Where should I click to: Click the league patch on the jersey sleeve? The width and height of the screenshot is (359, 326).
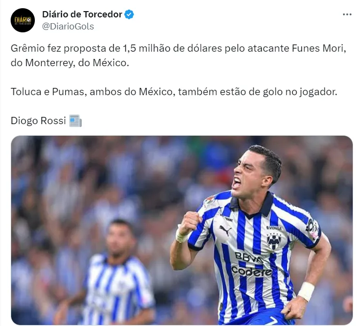click(x=313, y=227)
